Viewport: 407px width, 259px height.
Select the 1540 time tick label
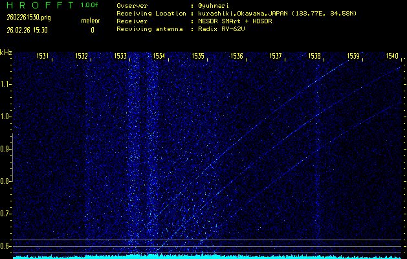pyautogui.click(x=391, y=56)
